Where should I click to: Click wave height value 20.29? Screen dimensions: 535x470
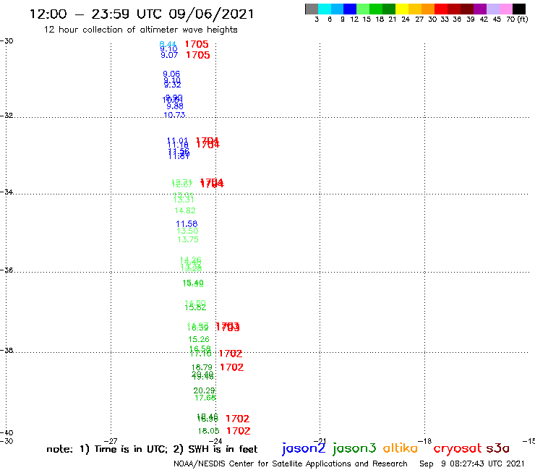coord(204,390)
